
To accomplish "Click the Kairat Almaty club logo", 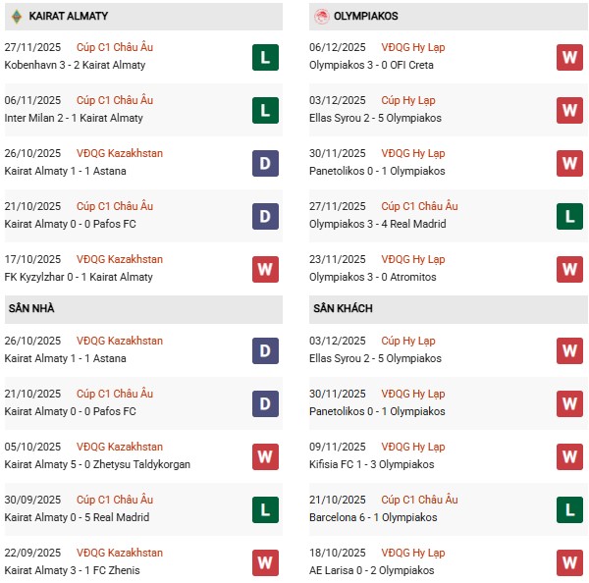I will (x=16, y=17).
